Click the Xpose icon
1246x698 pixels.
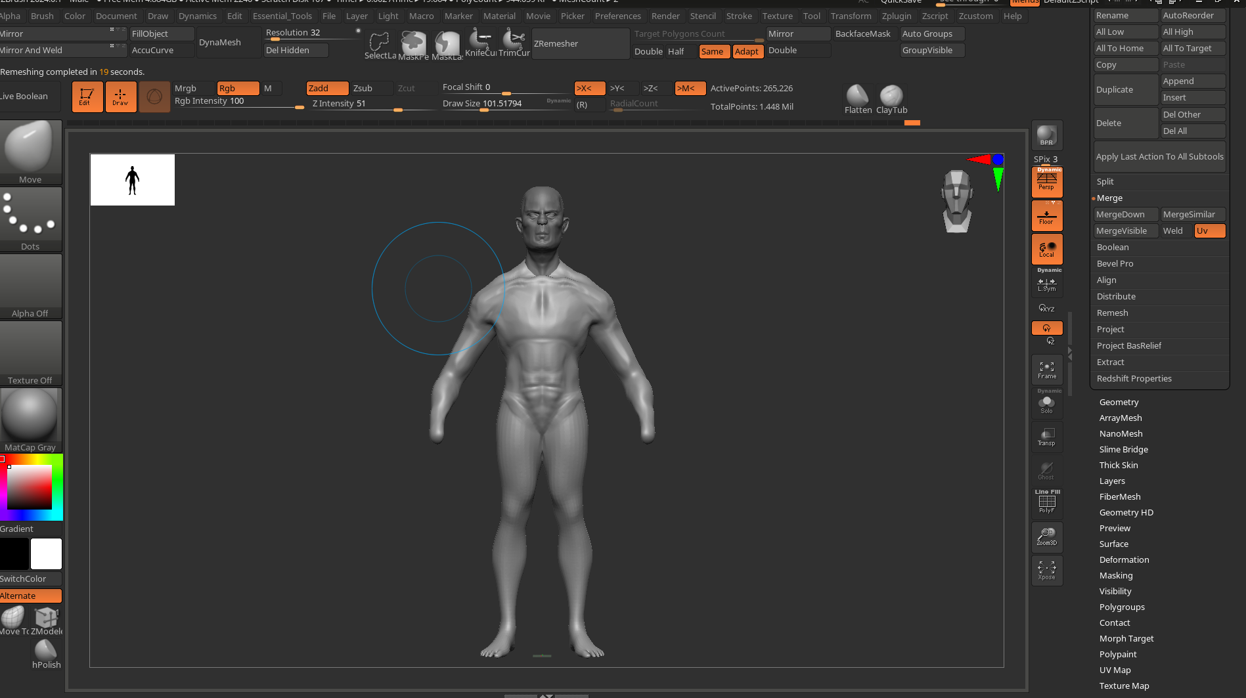[1047, 570]
